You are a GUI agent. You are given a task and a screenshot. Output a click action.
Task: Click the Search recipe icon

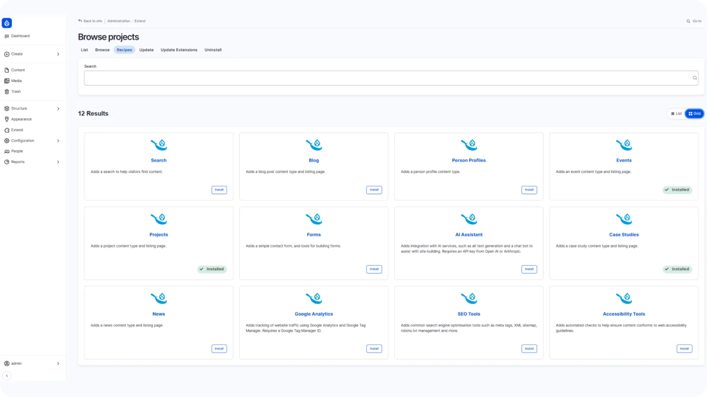pos(159,145)
